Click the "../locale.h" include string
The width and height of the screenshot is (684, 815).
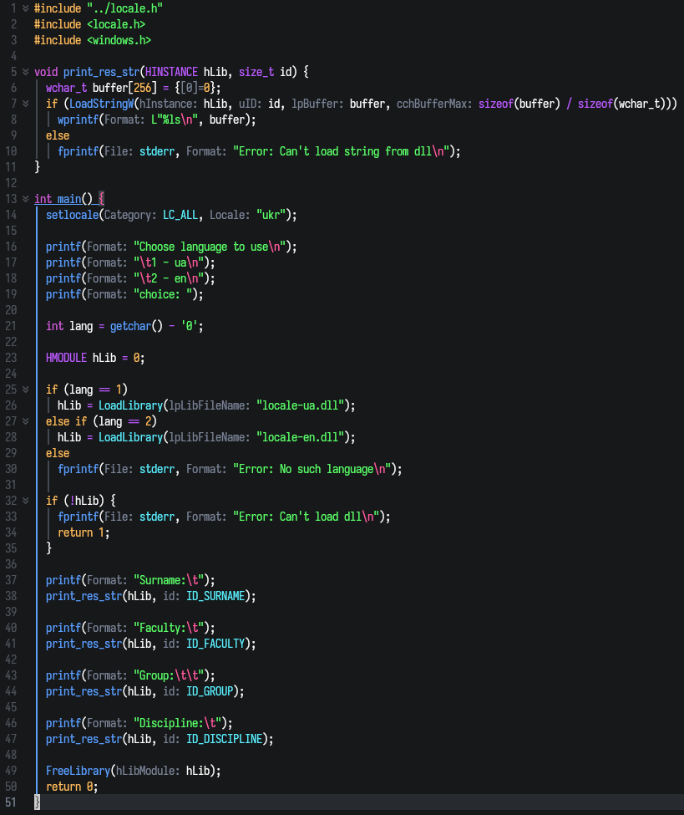tap(124, 8)
